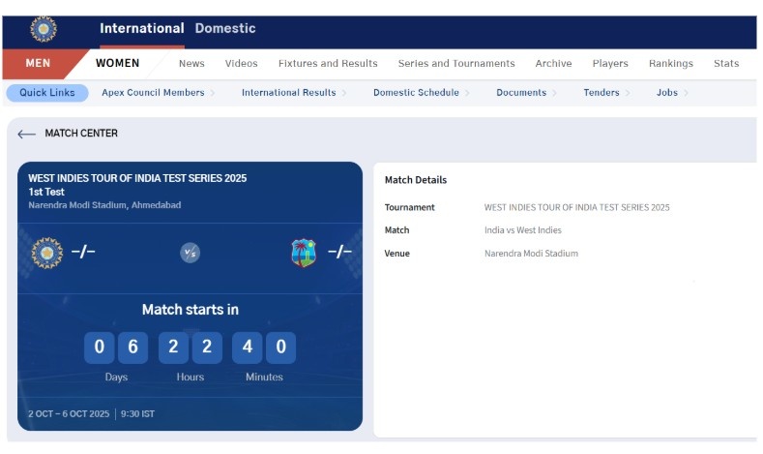The height and width of the screenshot is (454, 763).
Task: Open Series and Tournaments
Action: click(456, 63)
